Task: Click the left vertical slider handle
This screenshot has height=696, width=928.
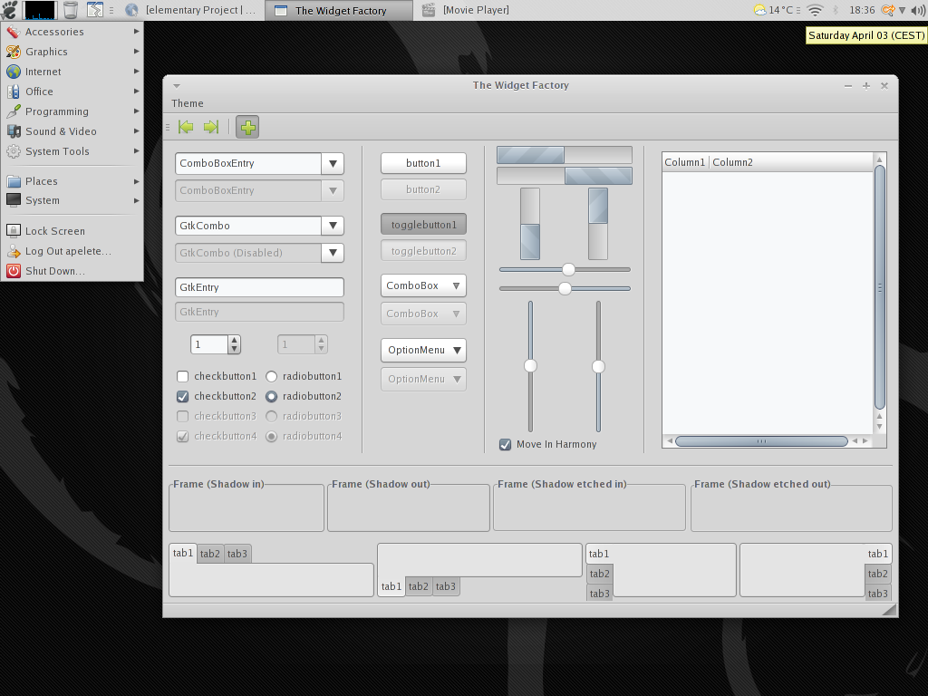Action: point(530,366)
